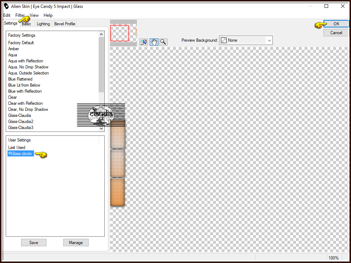This screenshot has height=263, width=351.
Task: Close the Eye Candy Glass window
Action: point(343,6)
